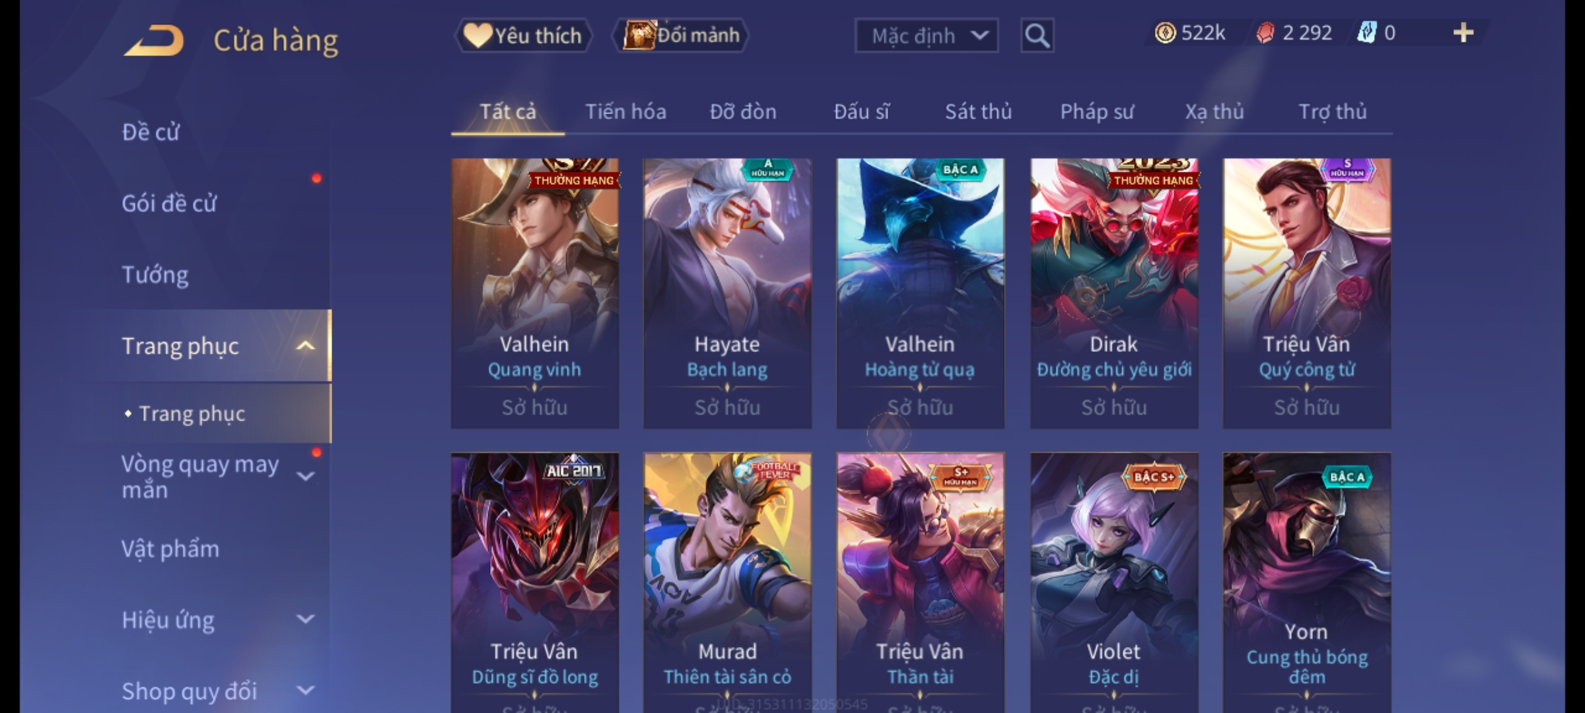Tap the red gem icon showing 2 292

pyautogui.click(x=1265, y=33)
